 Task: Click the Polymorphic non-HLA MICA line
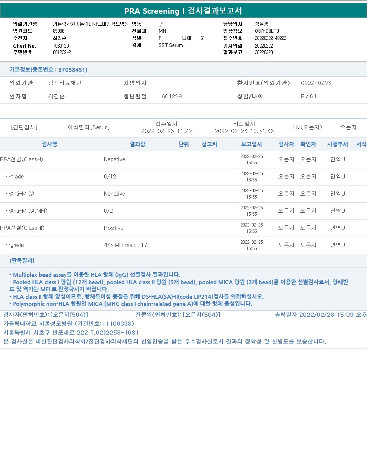pos(131,304)
